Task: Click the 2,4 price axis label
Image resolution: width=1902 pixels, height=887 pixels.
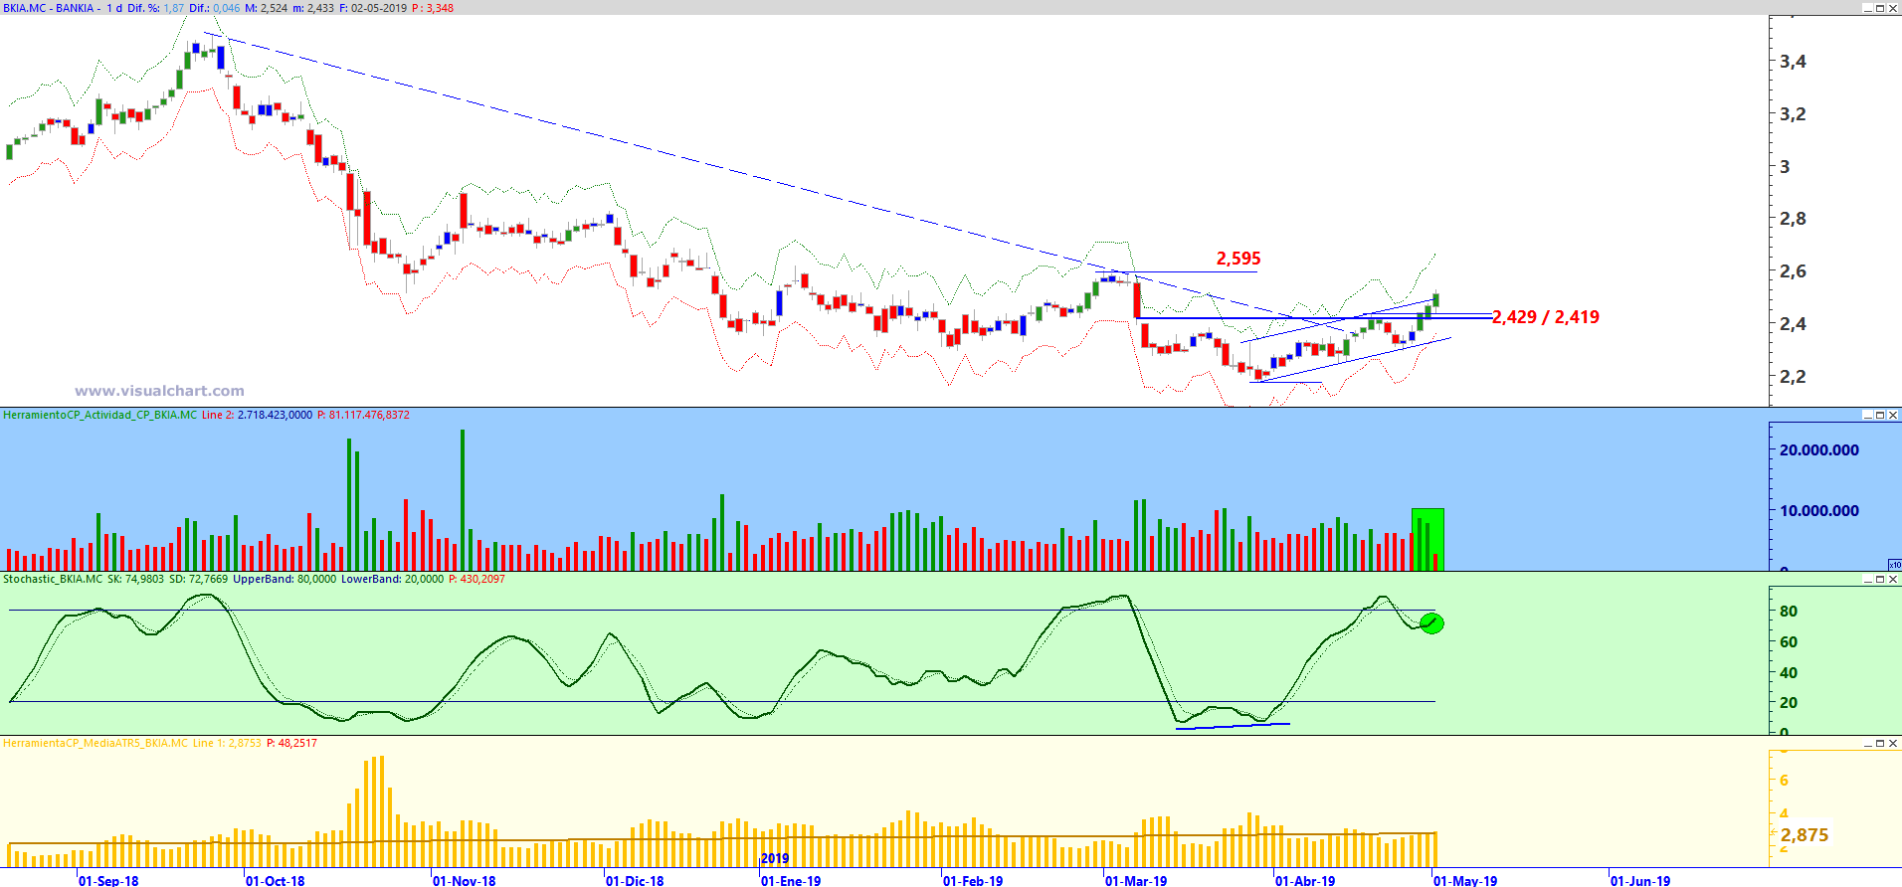Action: (x=1794, y=324)
